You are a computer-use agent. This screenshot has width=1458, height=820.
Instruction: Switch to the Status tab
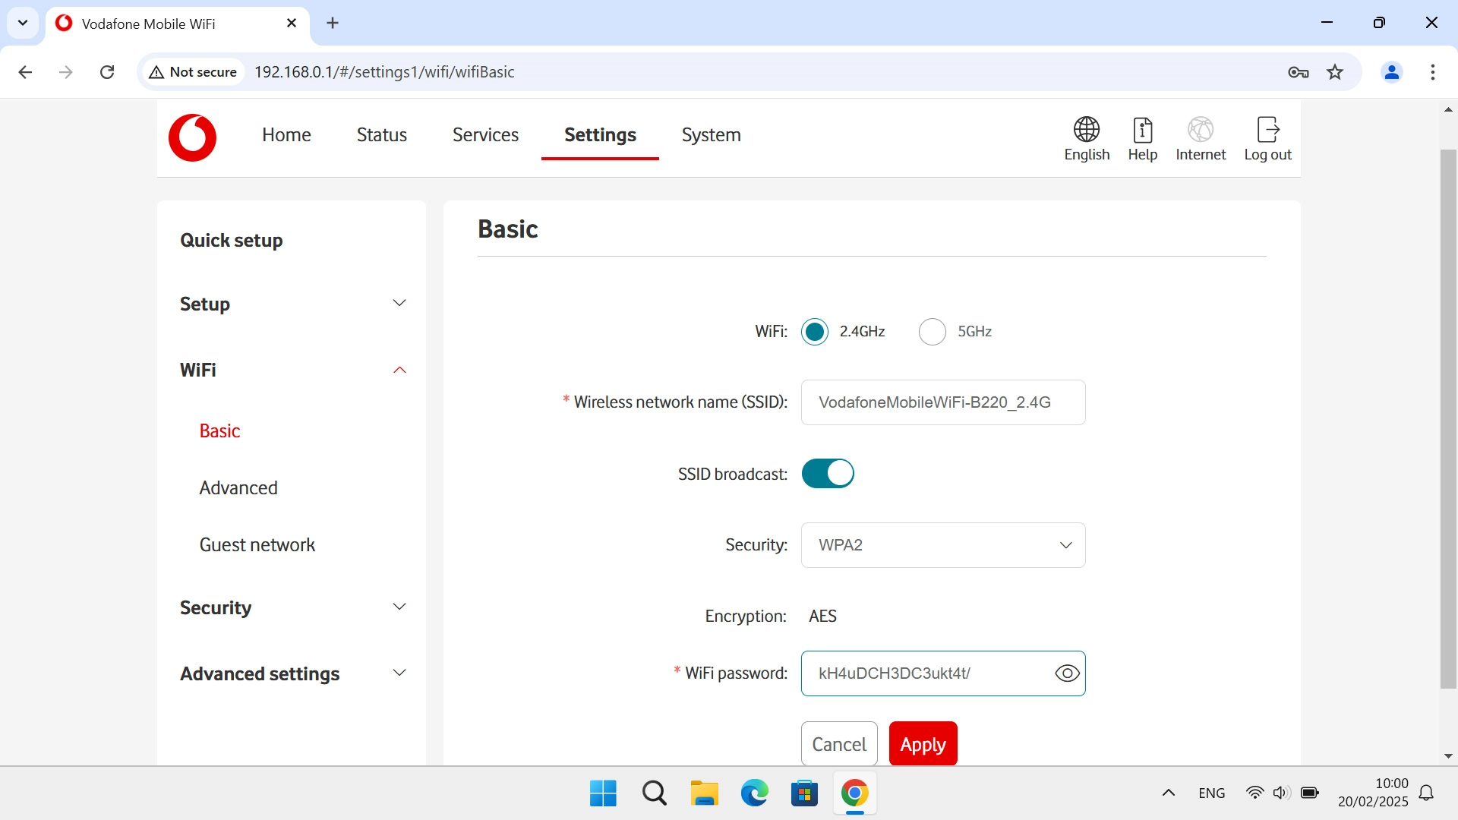click(x=381, y=135)
